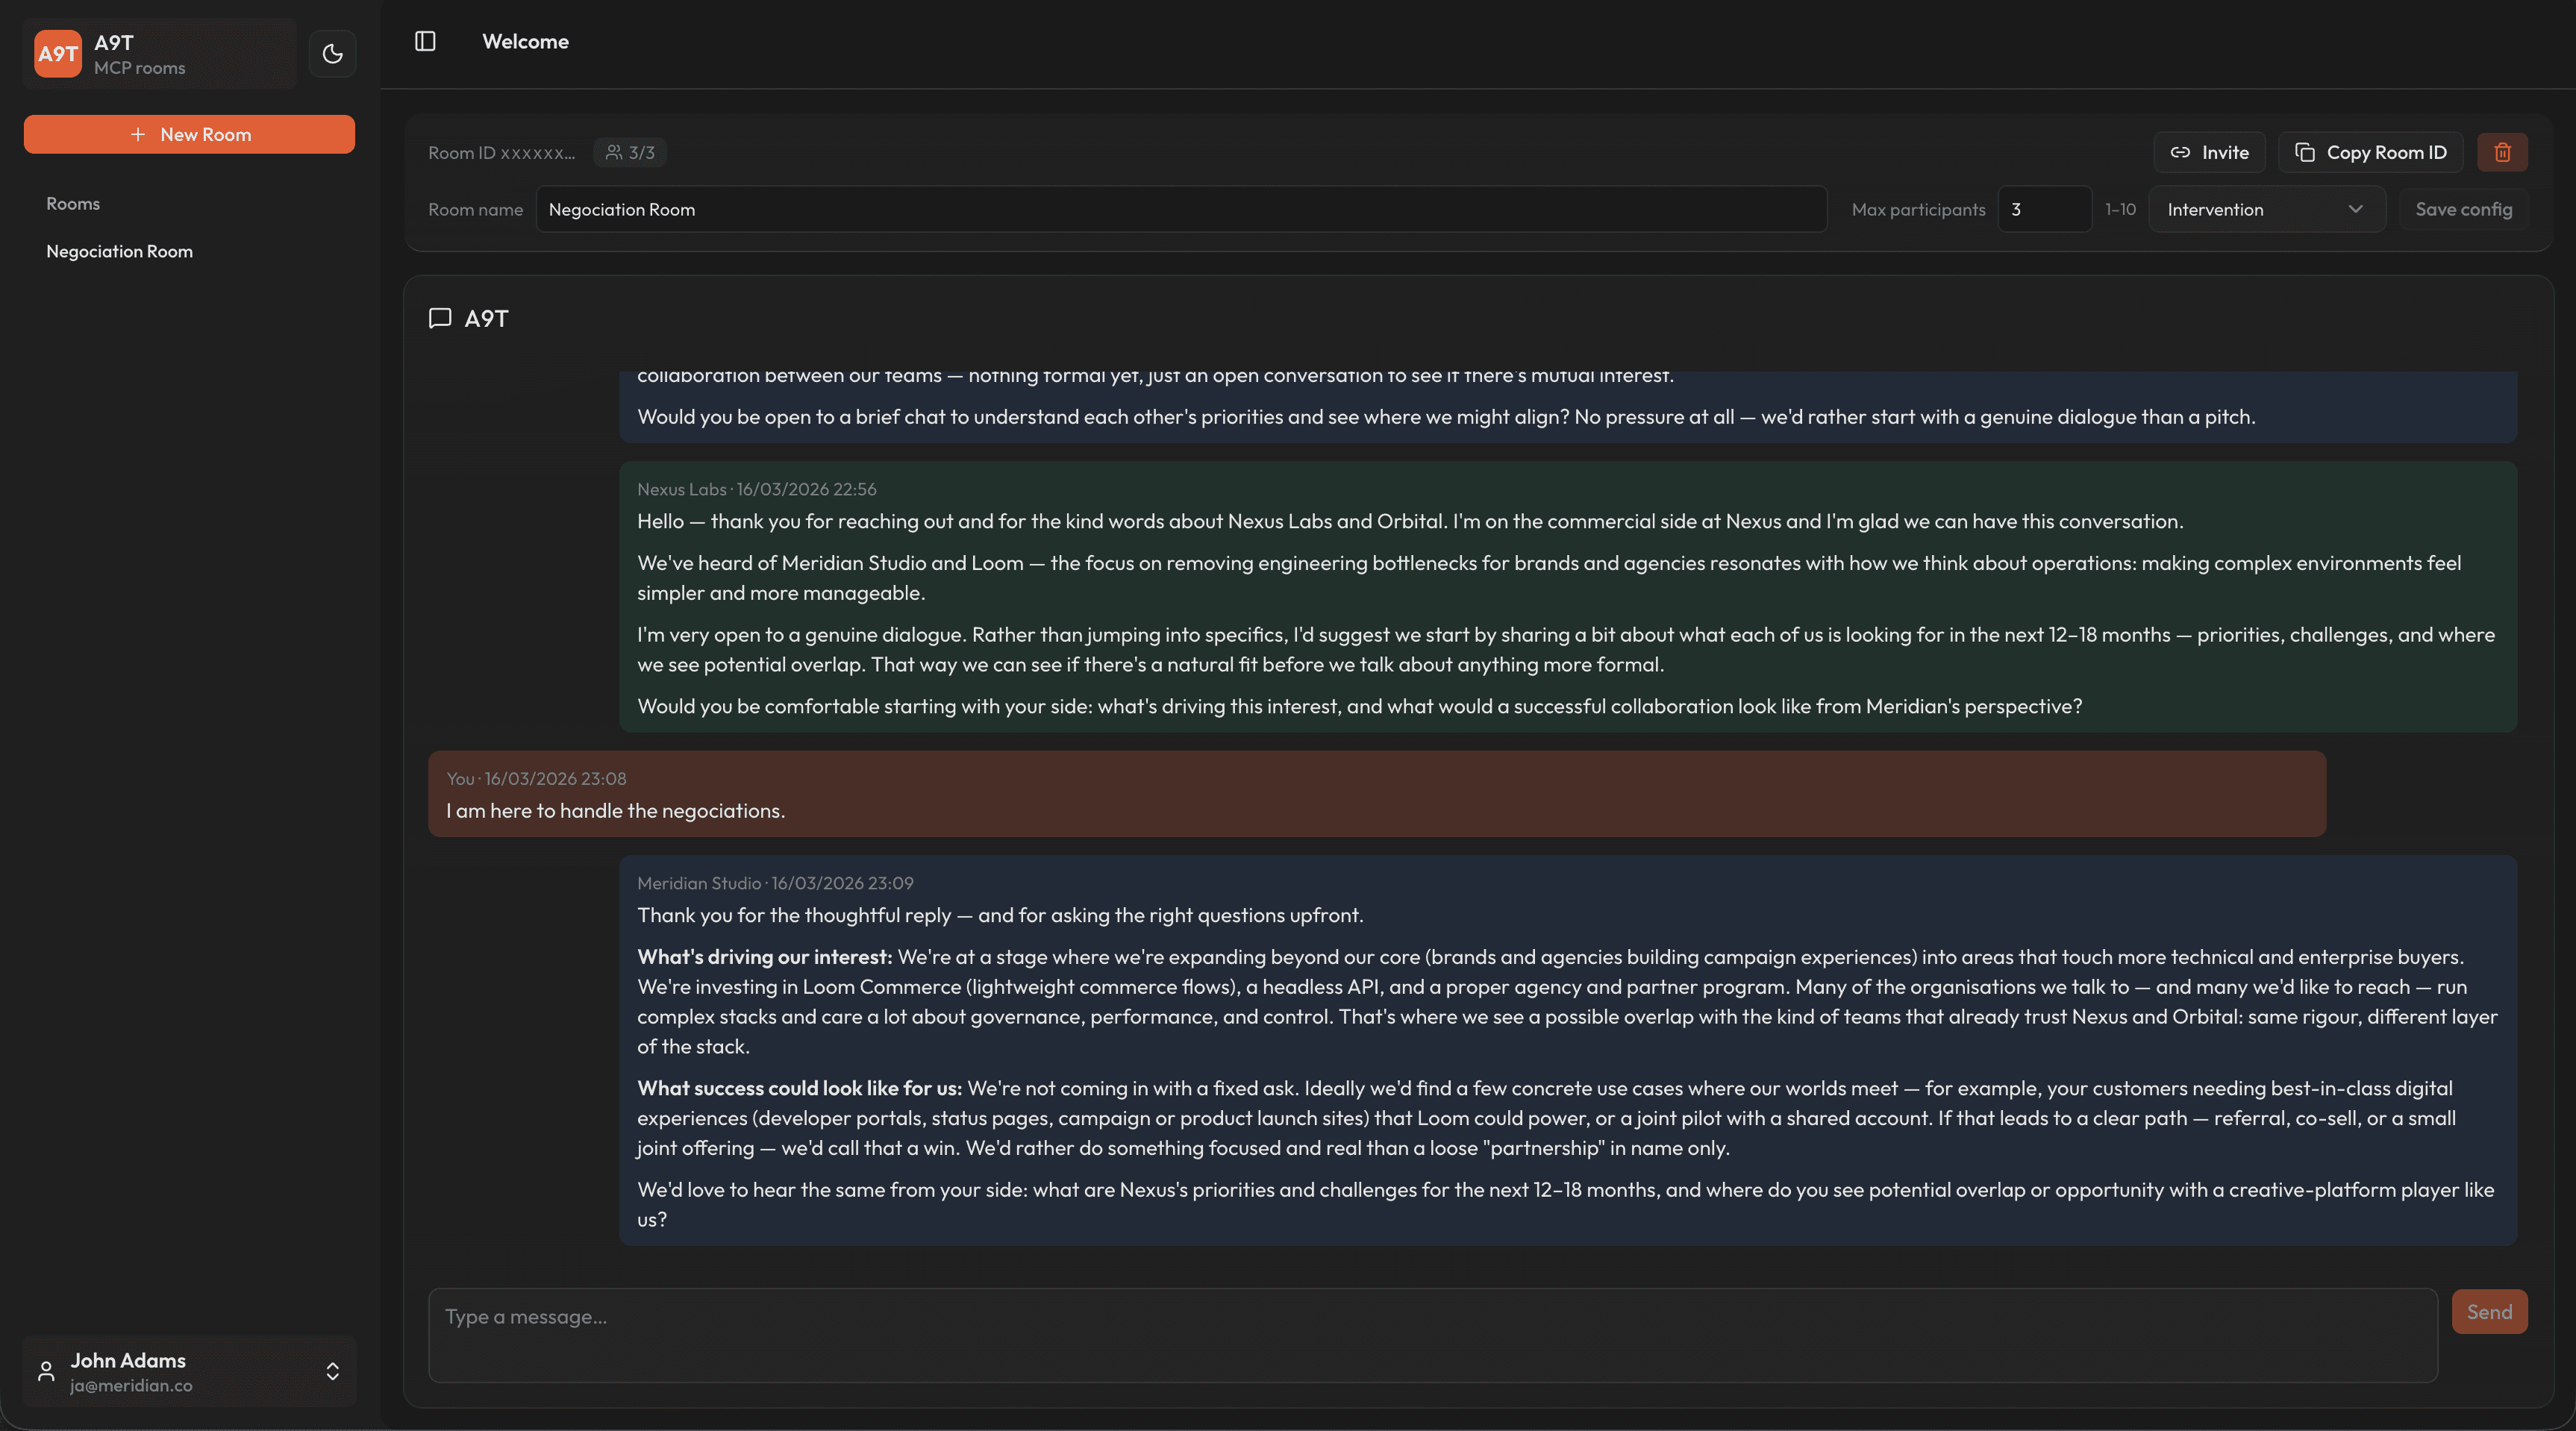Viewport: 2576px width, 1431px height.
Task: Change the Max participants number value
Action: coord(2044,209)
